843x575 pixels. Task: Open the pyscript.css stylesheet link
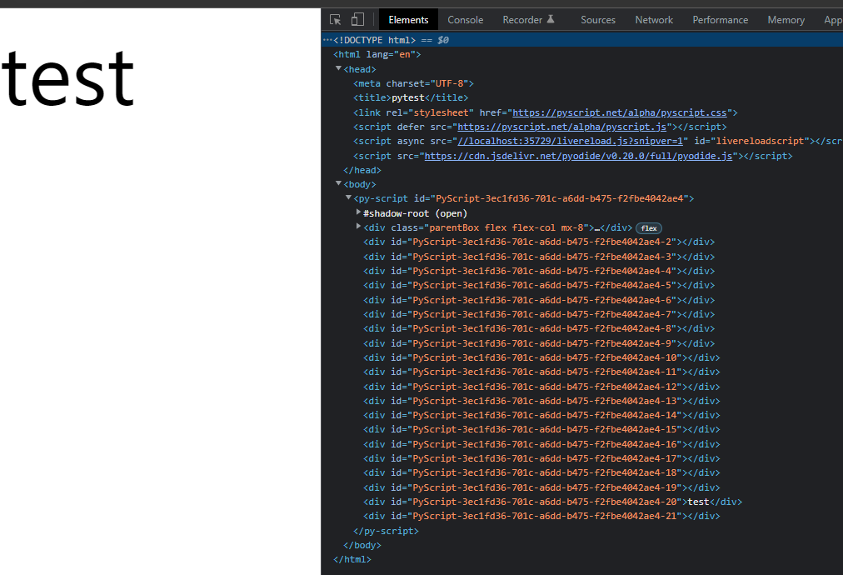point(620,112)
